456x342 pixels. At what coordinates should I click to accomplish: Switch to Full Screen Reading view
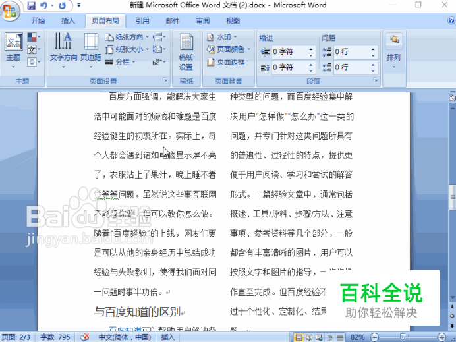click(309, 337)
